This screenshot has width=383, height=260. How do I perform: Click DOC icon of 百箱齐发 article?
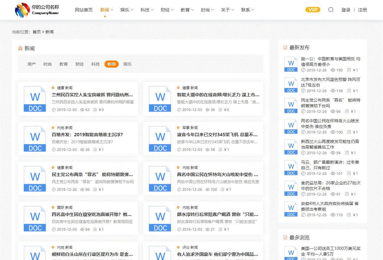tap(35, 139)
